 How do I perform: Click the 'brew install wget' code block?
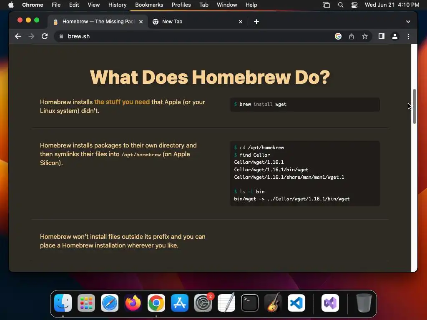305,104
